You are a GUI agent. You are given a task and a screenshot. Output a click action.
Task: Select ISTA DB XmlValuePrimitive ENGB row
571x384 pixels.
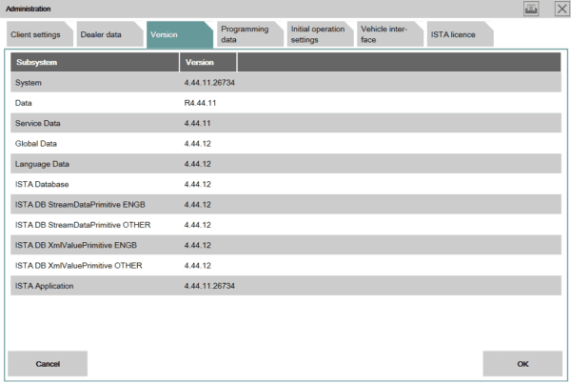(x=285, y=245)
